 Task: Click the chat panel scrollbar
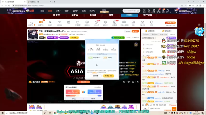(x=176, y=101)
